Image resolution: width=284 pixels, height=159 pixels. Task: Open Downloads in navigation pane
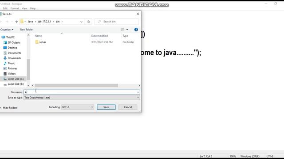(14, 58)
